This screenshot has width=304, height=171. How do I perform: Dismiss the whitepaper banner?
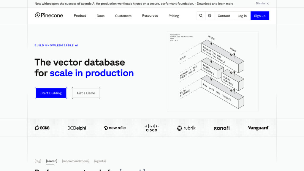point(262,4)
